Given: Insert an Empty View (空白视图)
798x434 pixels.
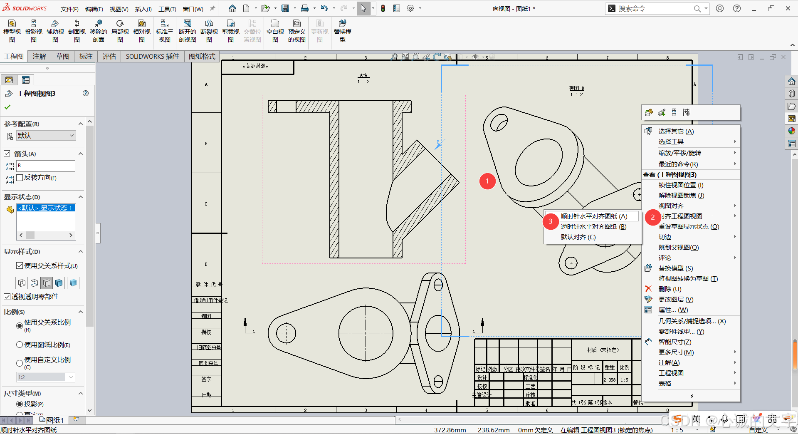Looking at the screenshot, I should click(275, 31).
